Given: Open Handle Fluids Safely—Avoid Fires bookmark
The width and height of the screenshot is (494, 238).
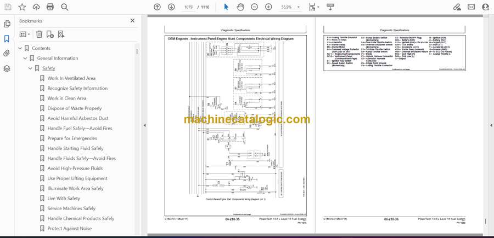Looking at the screenshot, I should pyautogui.click(x=82, y=159).
